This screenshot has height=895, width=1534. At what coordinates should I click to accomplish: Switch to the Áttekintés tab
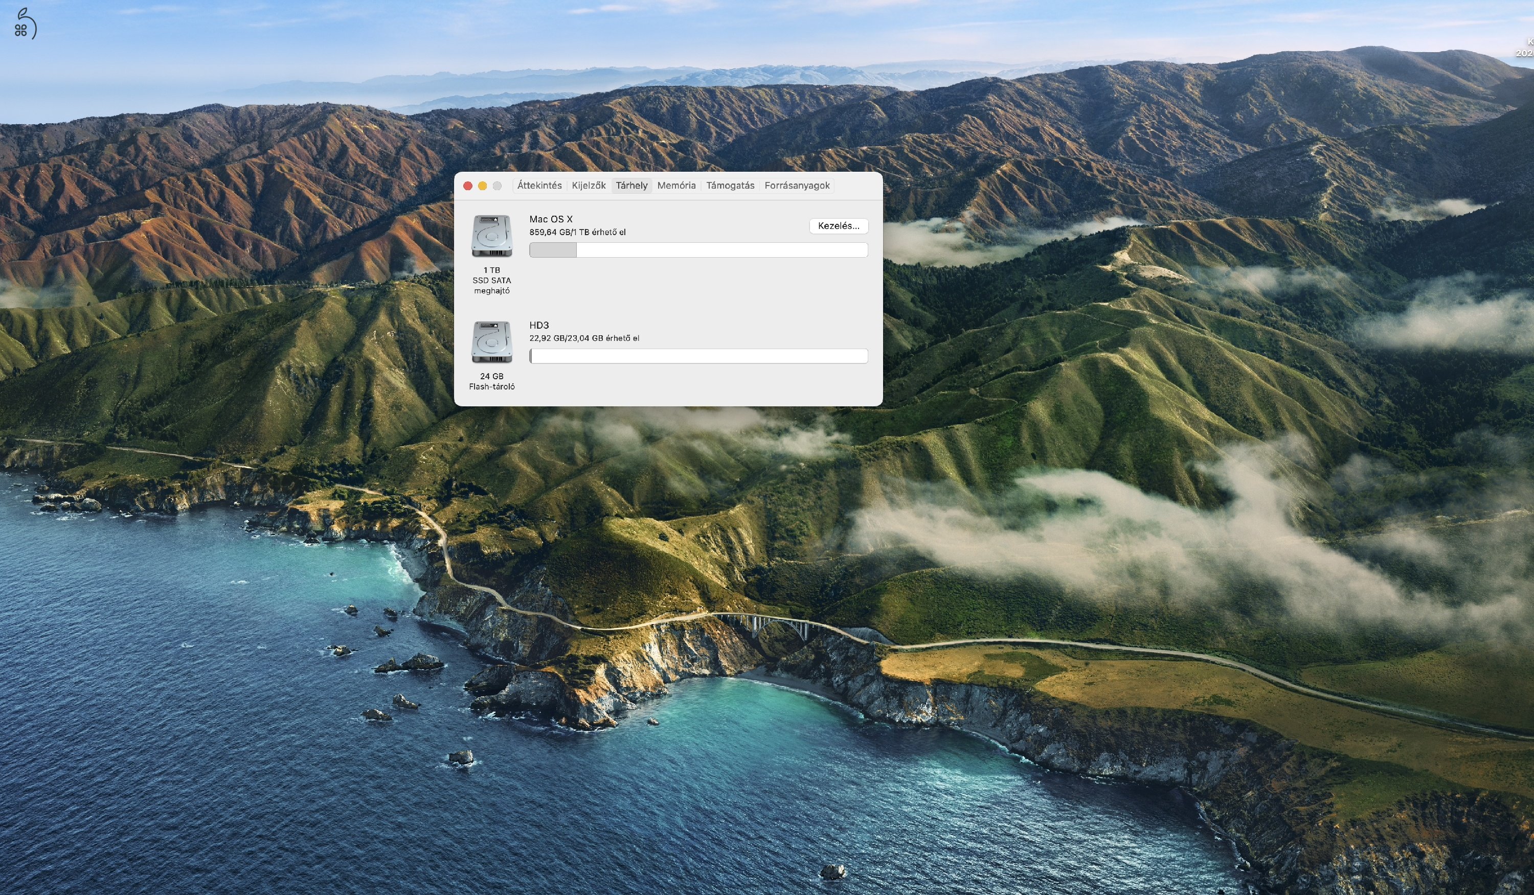pyautogui.click(x=540, y=186)
